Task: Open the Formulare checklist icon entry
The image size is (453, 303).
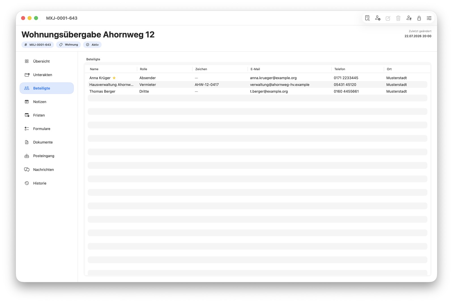Action: point(47,129)
